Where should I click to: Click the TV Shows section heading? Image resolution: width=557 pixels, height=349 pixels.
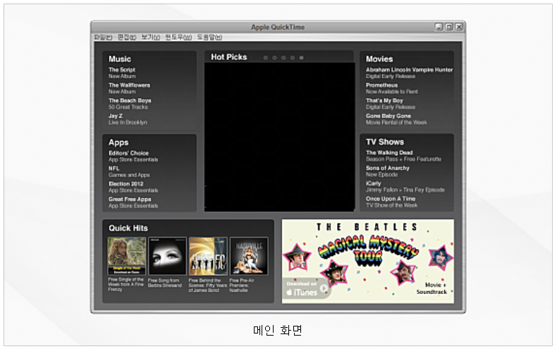[x=385, y=142]
